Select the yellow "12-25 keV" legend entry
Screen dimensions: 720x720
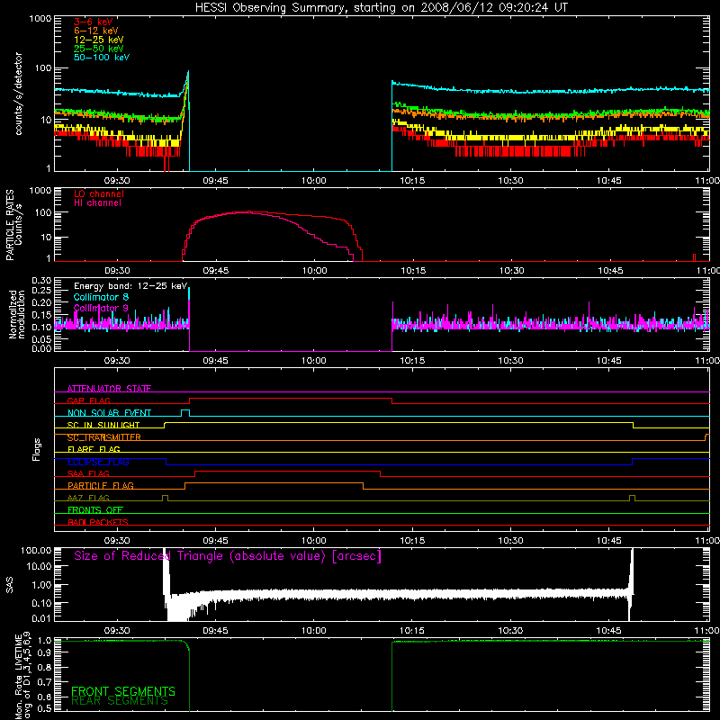pyautogui.click(x=98, y=40)
